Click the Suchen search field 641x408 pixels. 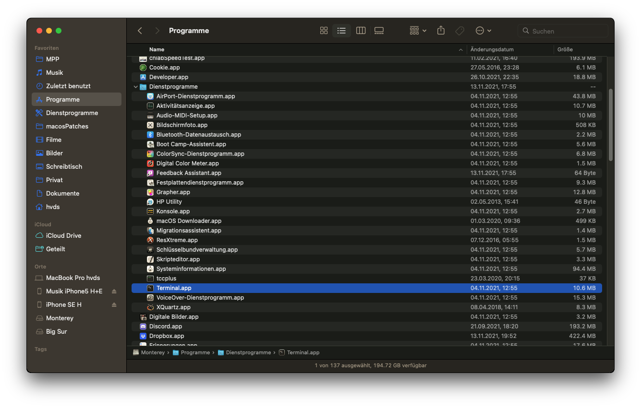[x=563, y=31]
